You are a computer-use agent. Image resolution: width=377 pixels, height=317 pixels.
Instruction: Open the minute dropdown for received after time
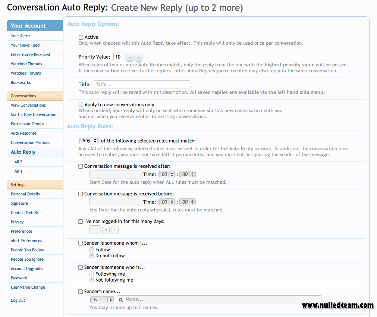(188, 175)
